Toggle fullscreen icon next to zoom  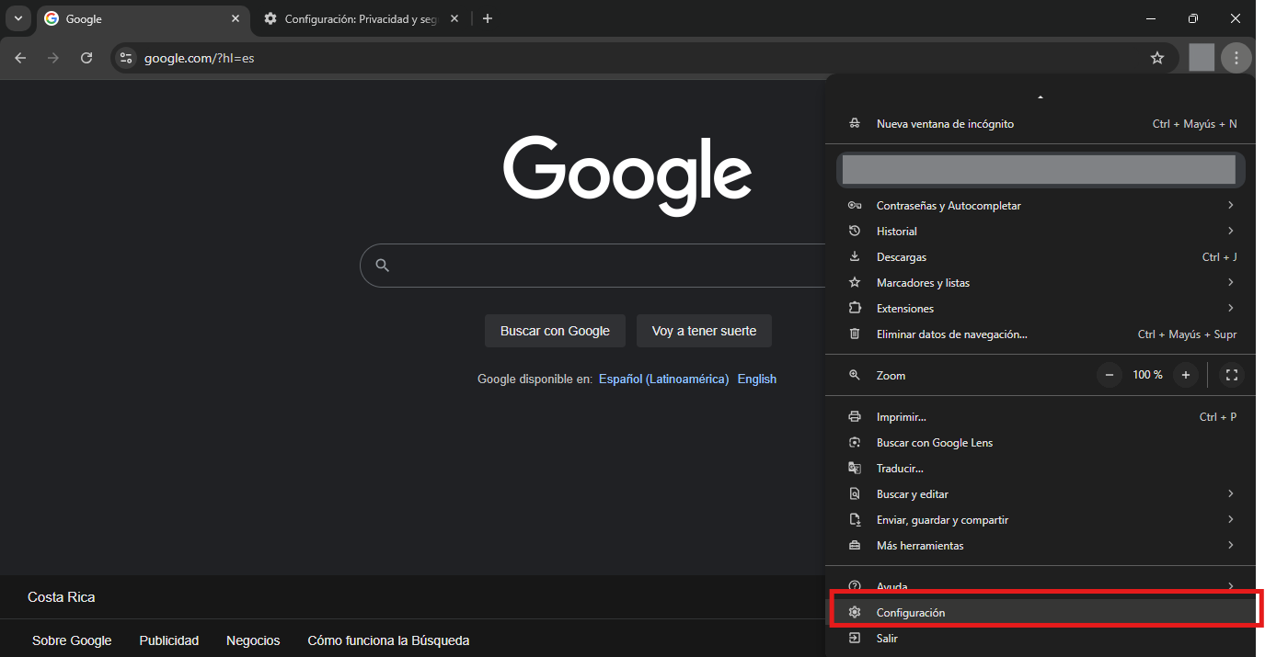point(1232,375)
